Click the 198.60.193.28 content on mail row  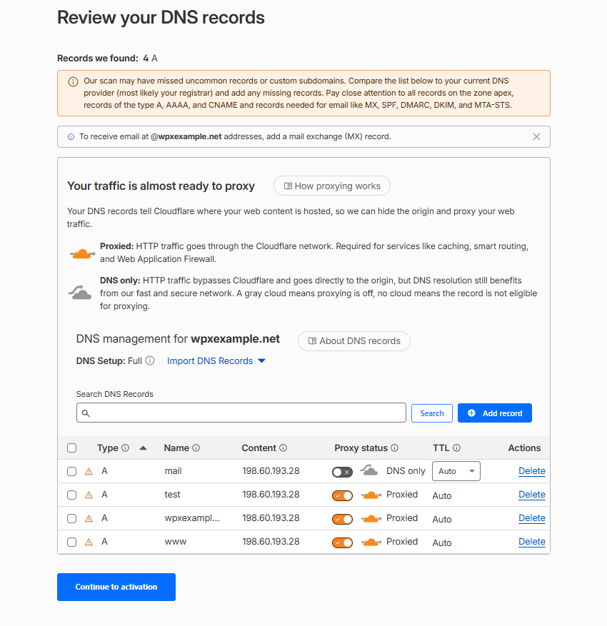(271, 471)
